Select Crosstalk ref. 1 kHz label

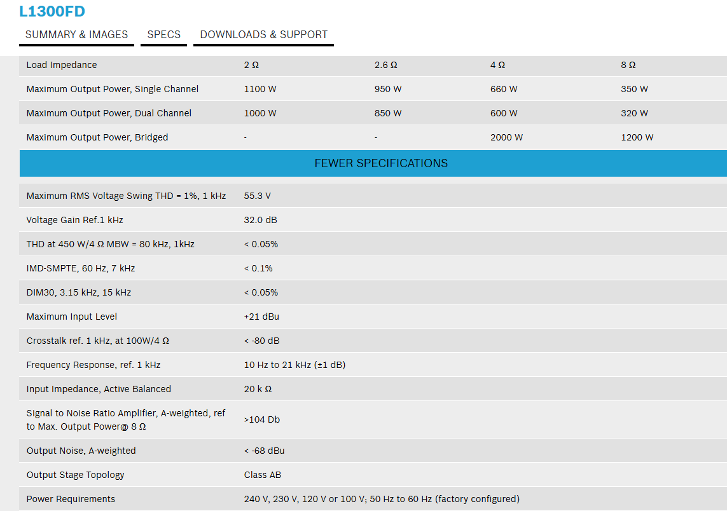98,341
